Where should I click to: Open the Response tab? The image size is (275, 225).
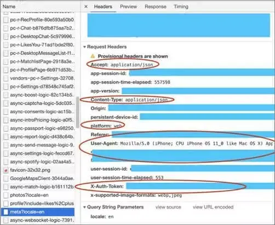click(156, 7)
